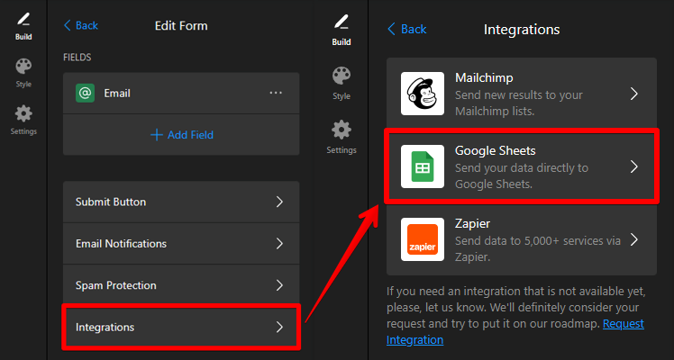
Task: Expand Email Notifications chevron
Action: click(279, 243)
